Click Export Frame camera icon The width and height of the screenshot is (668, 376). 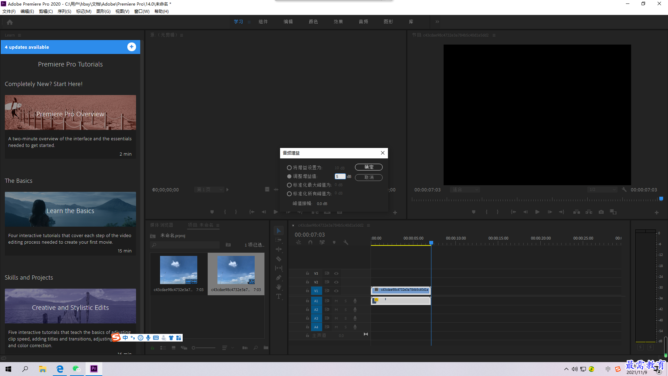tap(601, 212)
